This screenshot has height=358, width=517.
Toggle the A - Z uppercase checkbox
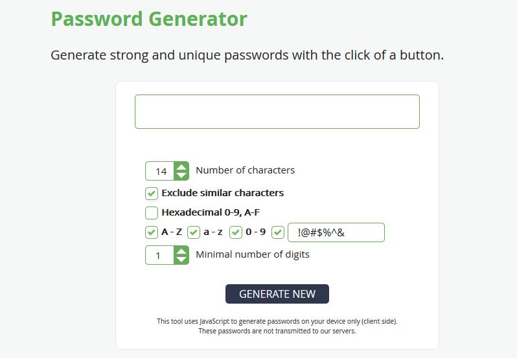[152, 232]
